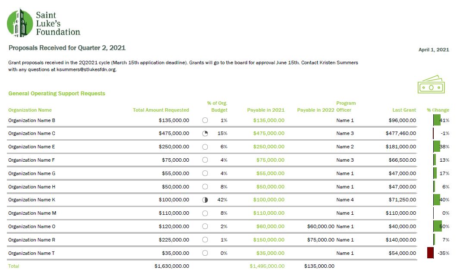Click the 15% pie icon for Organization Name C
Screen dimensions: 463x279
click(x=205, y=133)
